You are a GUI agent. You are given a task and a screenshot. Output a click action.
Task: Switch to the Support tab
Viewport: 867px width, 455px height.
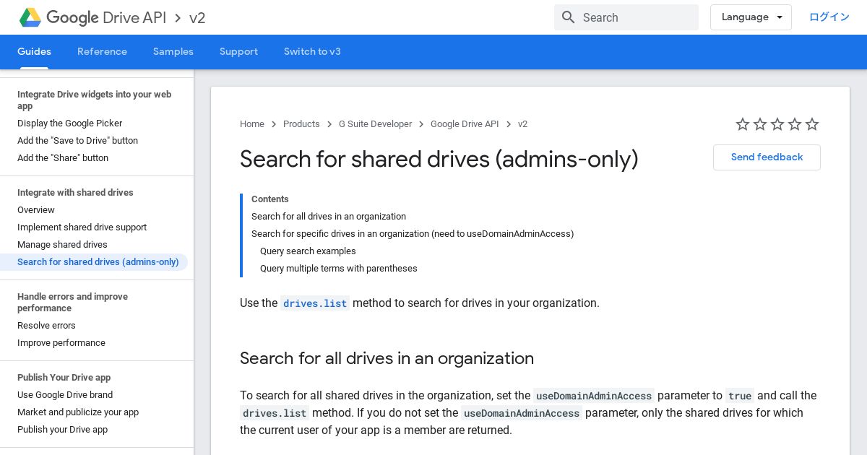(x=238, y=52)
